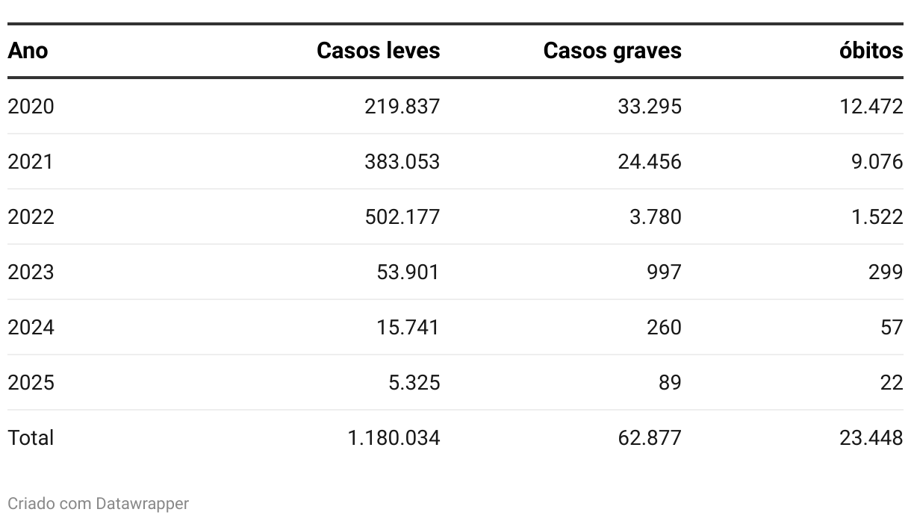The height and width of the screenshot is (521, 911).
Task: Click the 1.180.034 total casos leves
Action: [x=394, y=437]
